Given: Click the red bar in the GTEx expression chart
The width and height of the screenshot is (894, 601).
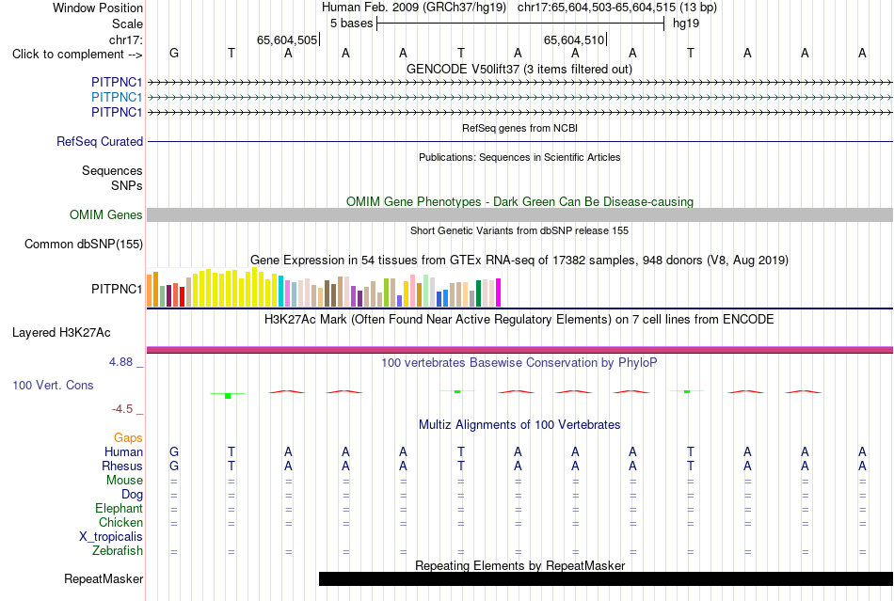Looking at the screenshot, I should coord(182,297).
